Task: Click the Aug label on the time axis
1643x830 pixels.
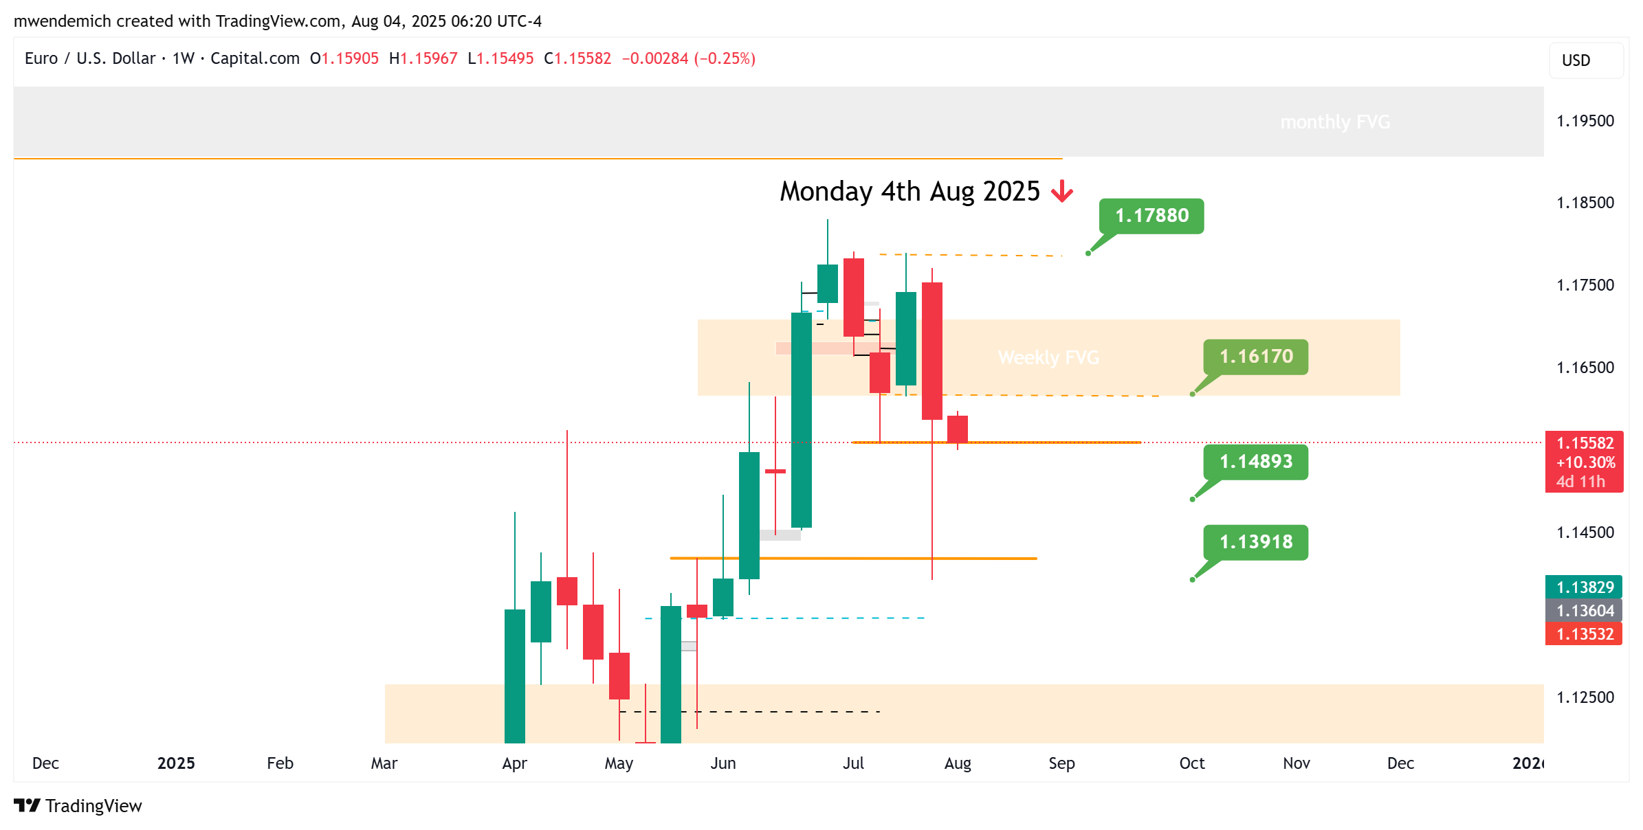Action: coord(958,763)
